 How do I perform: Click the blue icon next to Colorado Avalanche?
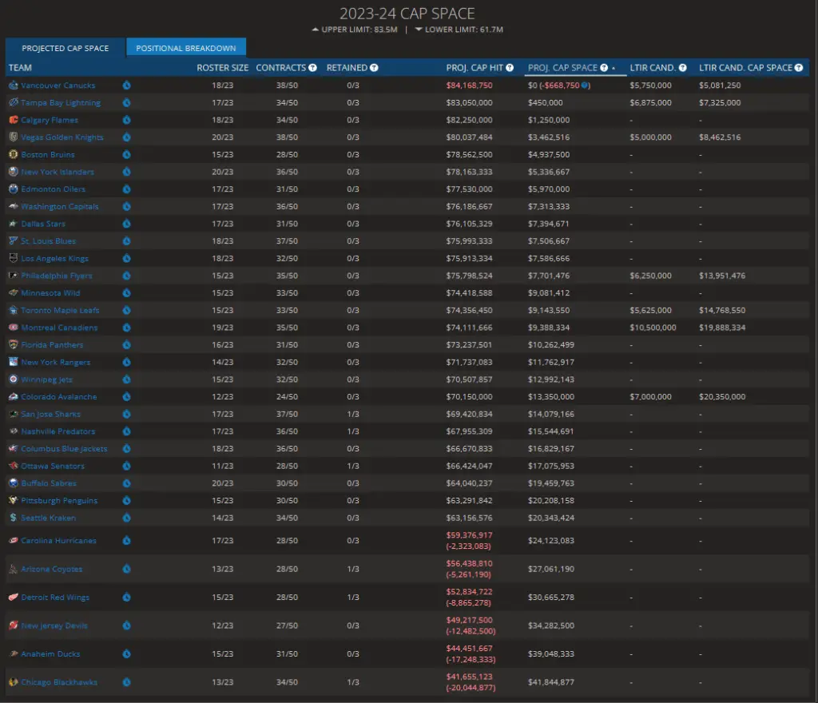pyautogui.click(x=126, y=396)
